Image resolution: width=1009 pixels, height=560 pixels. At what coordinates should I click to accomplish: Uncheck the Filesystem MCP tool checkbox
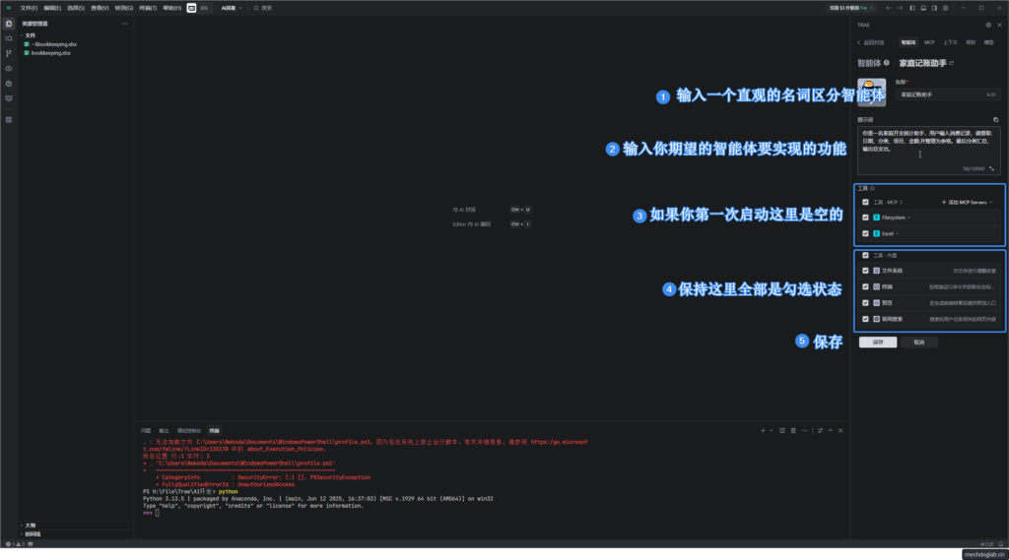coord(865,217)
